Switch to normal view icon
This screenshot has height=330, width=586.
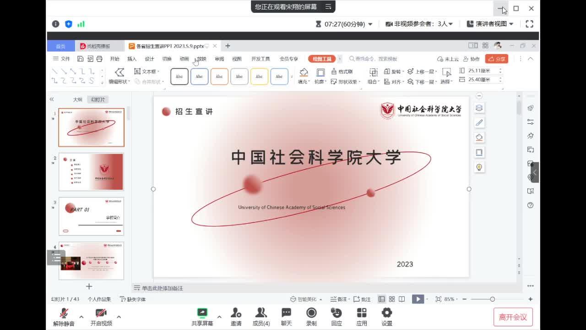(382, 299)
